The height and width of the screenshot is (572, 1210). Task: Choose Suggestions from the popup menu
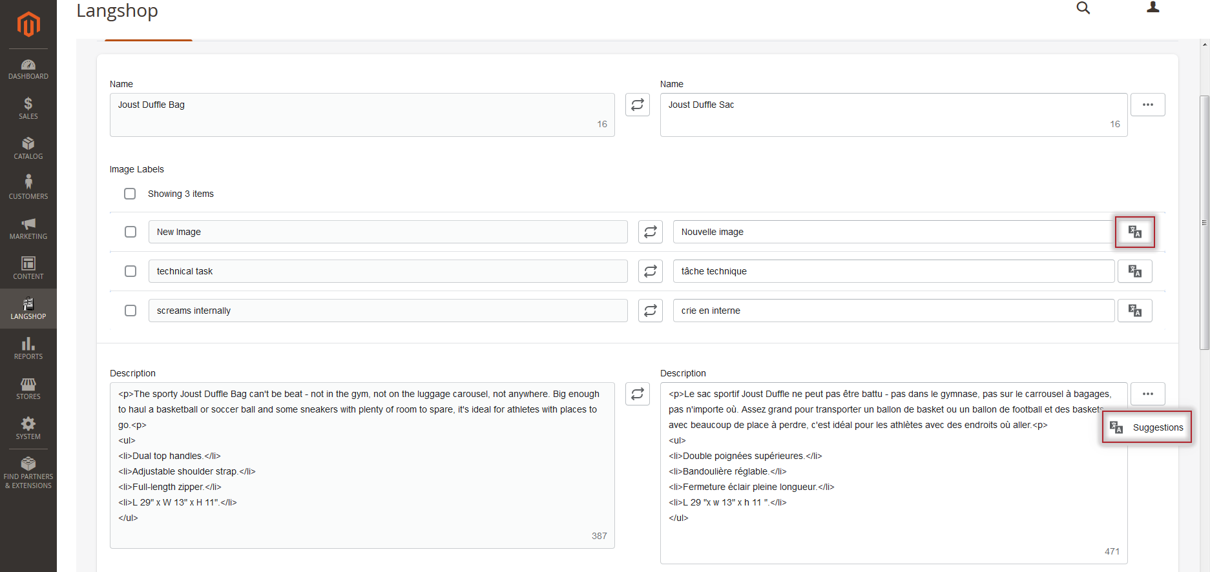(1147, 427)
